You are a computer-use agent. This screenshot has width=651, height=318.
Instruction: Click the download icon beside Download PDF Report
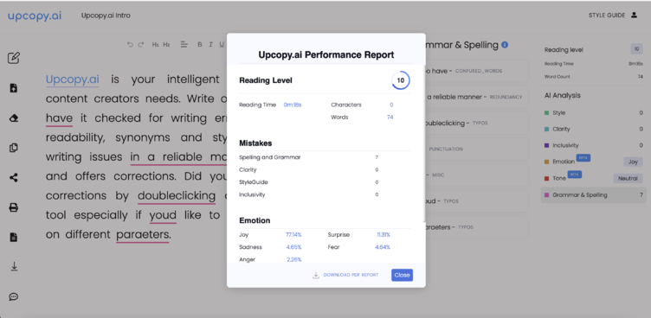316,276
